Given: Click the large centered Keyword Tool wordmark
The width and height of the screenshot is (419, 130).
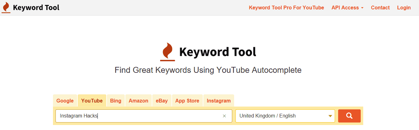Looking at the screenshot, I should tap(217, 52).
